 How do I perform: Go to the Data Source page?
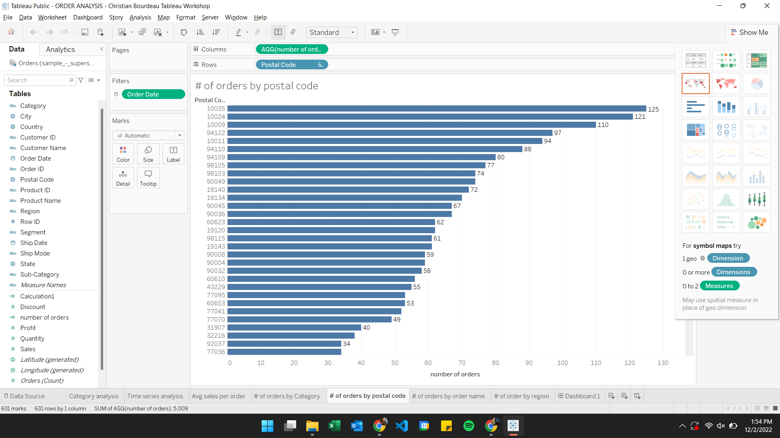pyautogui.click(x=26, y=396)
